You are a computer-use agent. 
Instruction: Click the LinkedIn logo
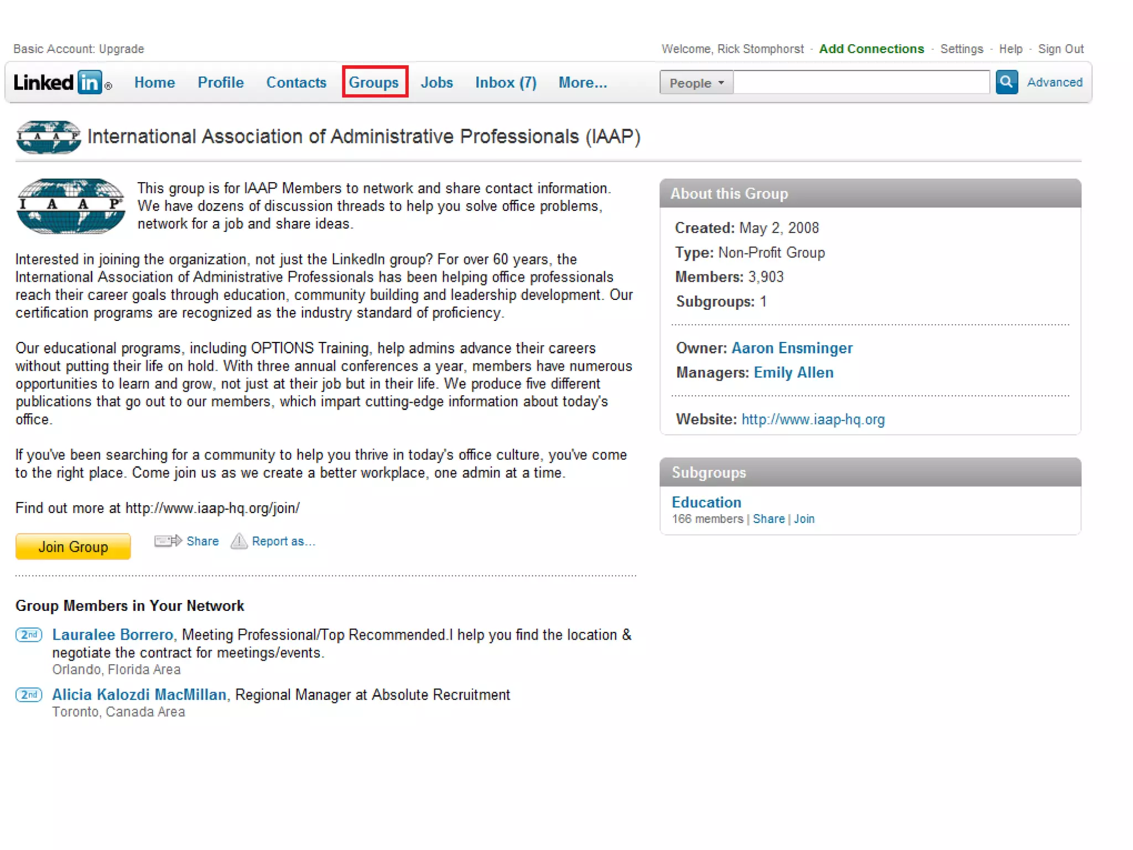tap(62, 82)
